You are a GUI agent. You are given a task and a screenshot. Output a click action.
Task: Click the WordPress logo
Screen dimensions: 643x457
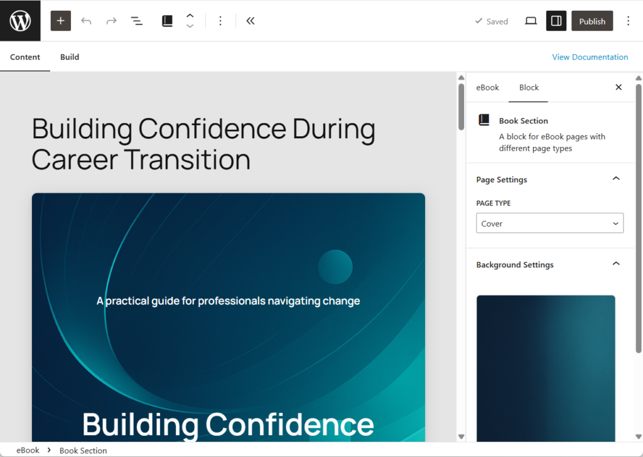[x=19, y=21]
